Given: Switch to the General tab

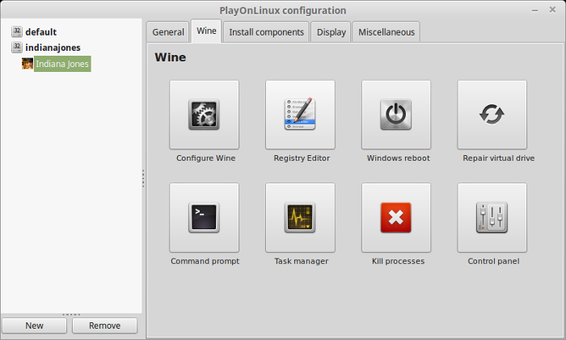Looking at the screenshot, I should point(168,32).
